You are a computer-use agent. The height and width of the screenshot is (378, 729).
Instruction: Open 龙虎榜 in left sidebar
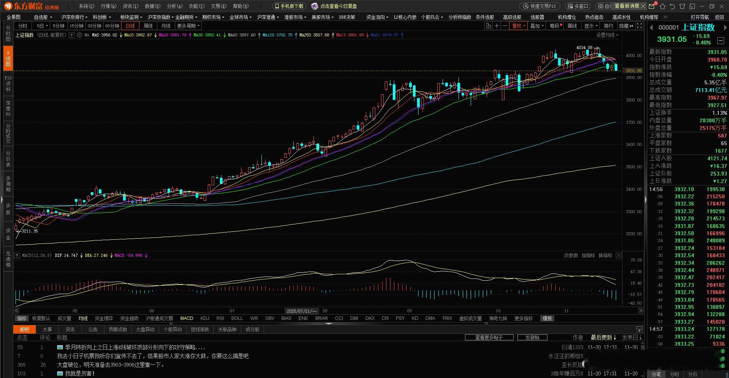pyautogui.click(x=8, y=259)
